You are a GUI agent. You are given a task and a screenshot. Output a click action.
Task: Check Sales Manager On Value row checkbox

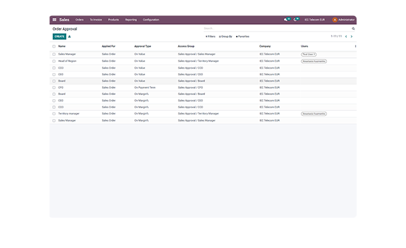pyautogui.click(x=54, y=54)
